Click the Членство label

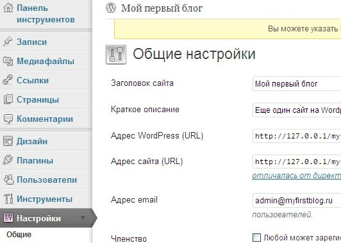coord(129,239)
